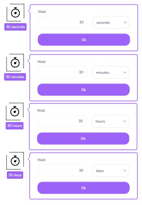The width and height of the screenshot is (142, 205).
Task: Open the days unit dropdown
Action: [x=111, y=171]
